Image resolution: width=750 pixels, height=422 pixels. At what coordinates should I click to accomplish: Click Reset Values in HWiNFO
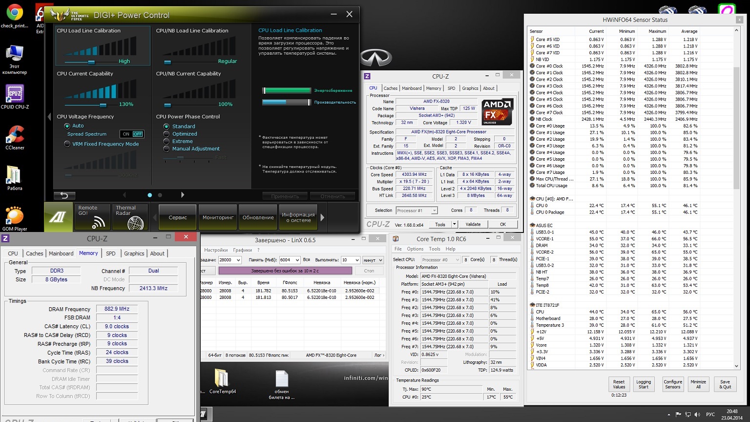pos(619,384)
